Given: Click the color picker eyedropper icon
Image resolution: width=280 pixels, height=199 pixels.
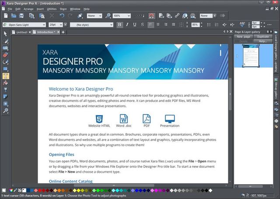Looking at the screenshot, I should (15, 190).
